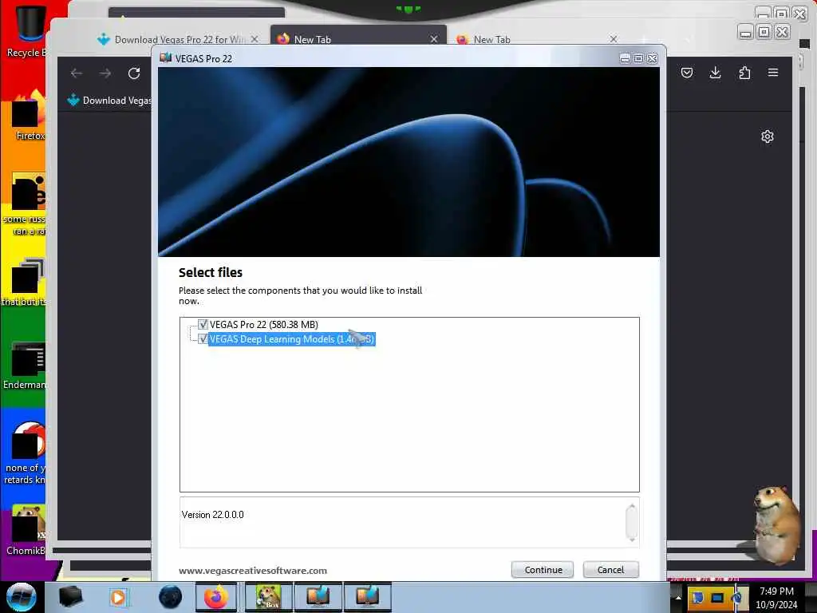Close the middle New Tab
The width and height of the screenshot is (817, 613).
(x=433, y=39)
